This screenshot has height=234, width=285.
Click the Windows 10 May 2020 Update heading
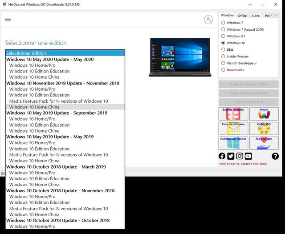(x=65, y=59)
